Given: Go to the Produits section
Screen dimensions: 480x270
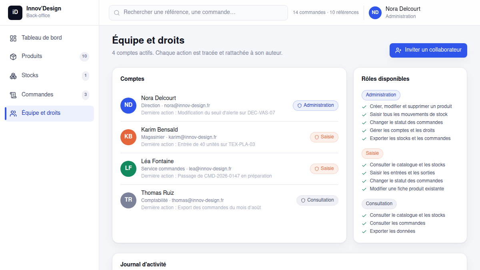Looking at the screenshot, I should 49,56.
